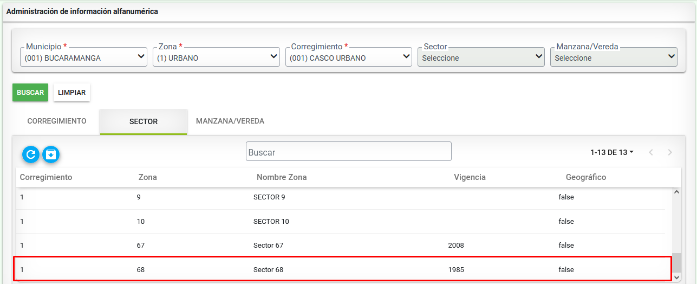The height and width of the screenshot is (284, 697).
Task: Go to next page arrow
Action: (x=670, y=152)
